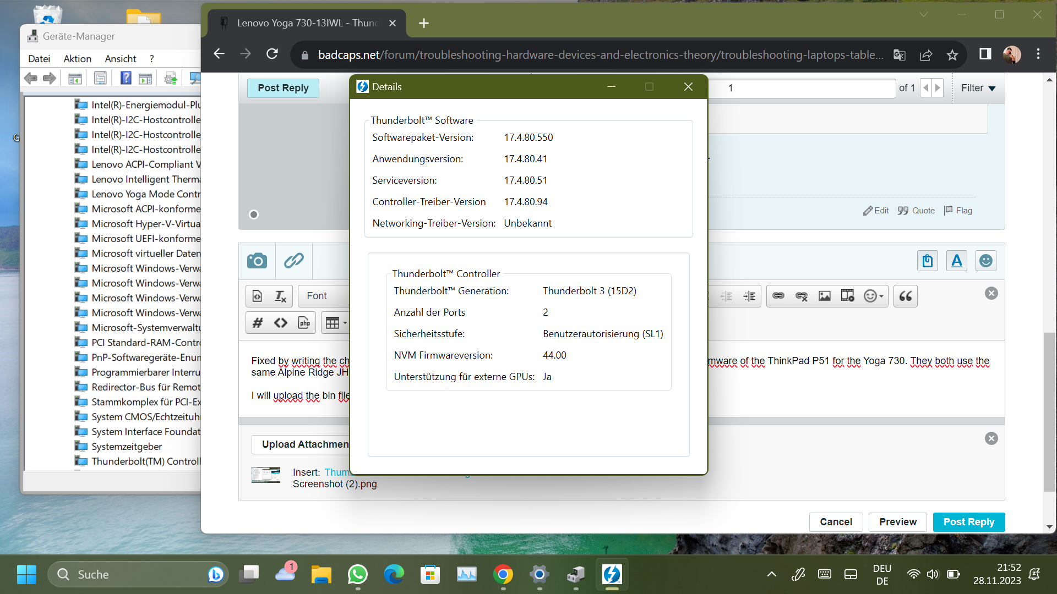The image size is (1057, 594).
Task: Click the Preview button
Action: [x=897, y=522]
